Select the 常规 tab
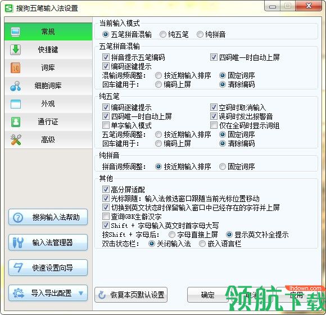 pyautogui.click(x=48, y=31)
